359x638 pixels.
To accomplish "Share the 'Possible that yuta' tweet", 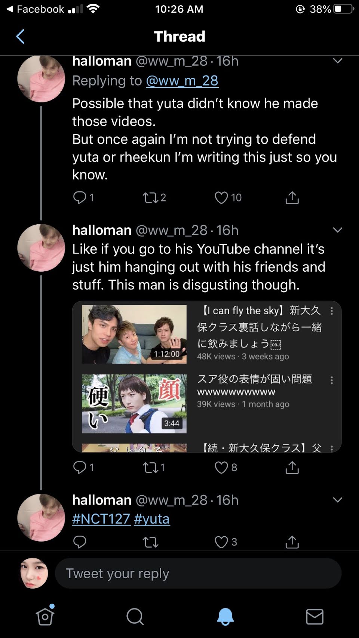I will (x=292, y=197).
